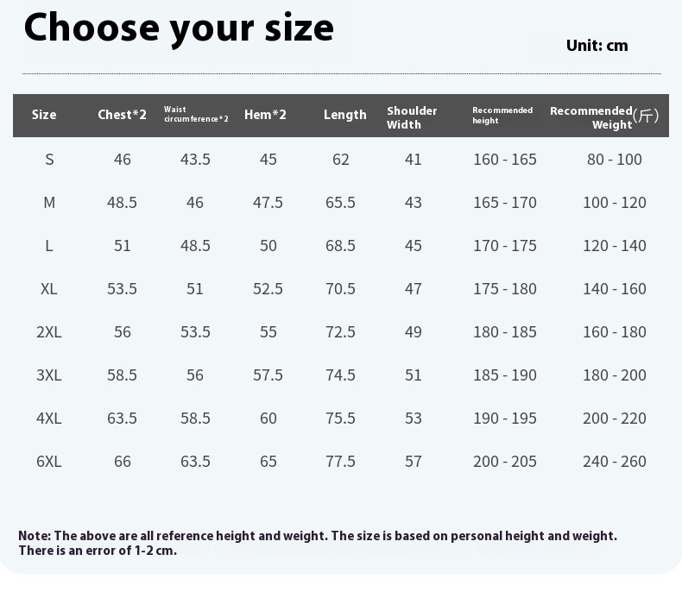This screenshot has height=592, width=682.
Task: Select the XL size row label
Action: tap(49, 289)
